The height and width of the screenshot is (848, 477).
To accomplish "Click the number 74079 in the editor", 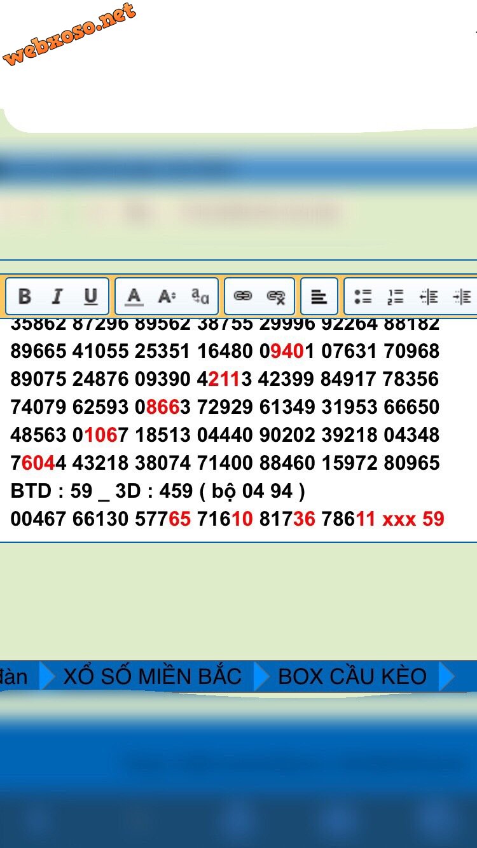I will tap(38, 407).
